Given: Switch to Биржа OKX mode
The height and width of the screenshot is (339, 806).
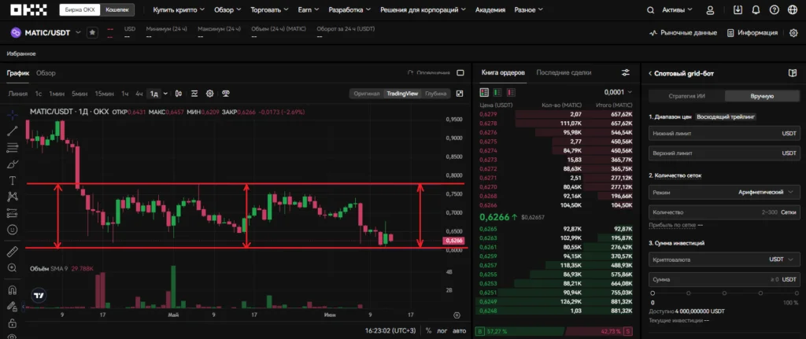Looking at the screenshot, I should point(79,9).
